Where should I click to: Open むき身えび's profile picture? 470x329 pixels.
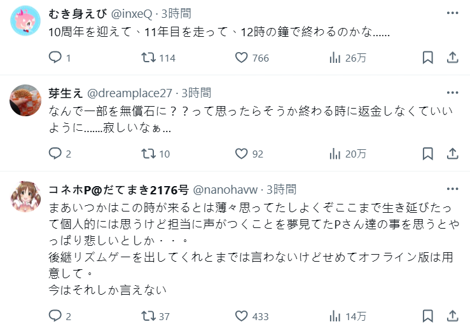click(27, 22)
